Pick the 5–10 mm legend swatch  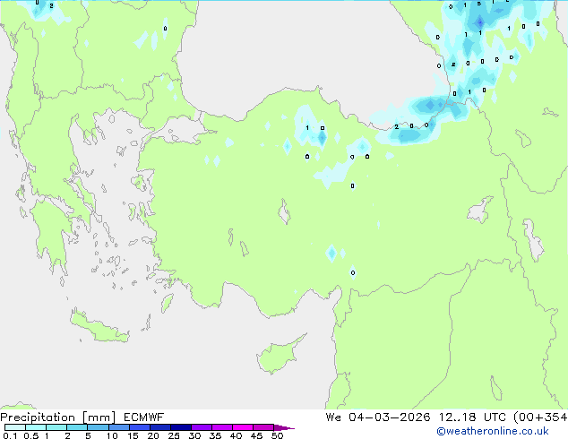[98, 427]
